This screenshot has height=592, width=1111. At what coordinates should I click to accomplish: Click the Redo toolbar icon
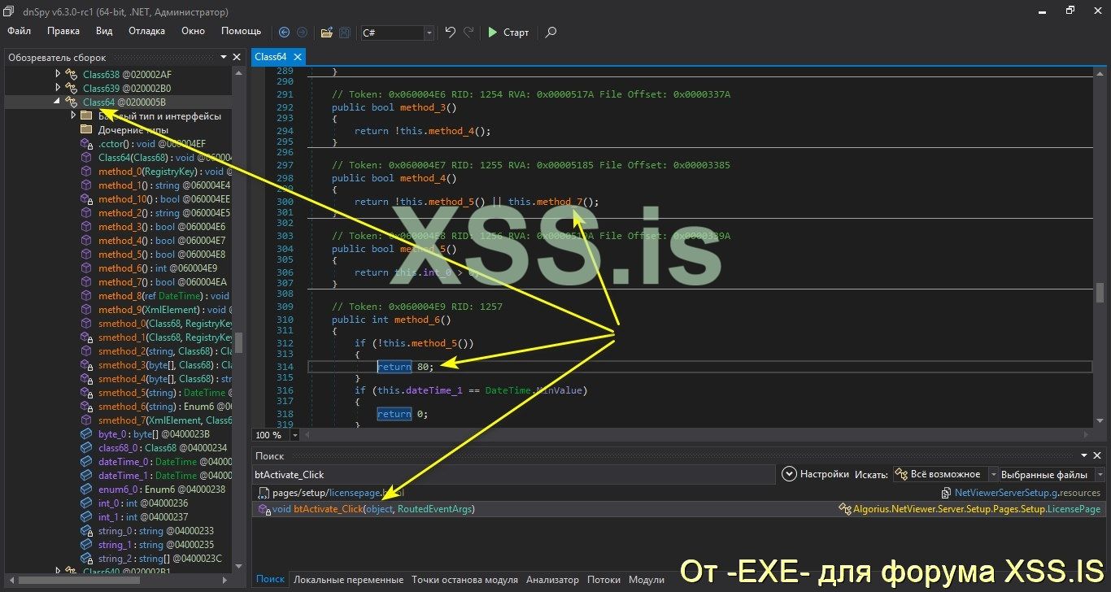[x=468, y=33]
